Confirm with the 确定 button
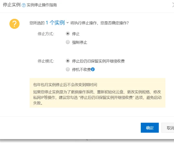The height and width of the screenshot is (143, 174). coord(150,128)
